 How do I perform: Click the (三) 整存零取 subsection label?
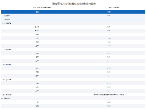pos(7,65)
